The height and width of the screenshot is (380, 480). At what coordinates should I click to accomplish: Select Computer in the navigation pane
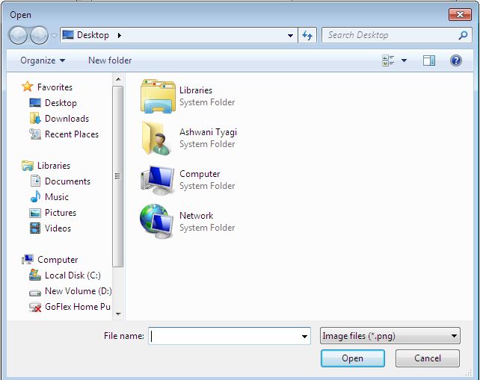[x=58, y=260]
